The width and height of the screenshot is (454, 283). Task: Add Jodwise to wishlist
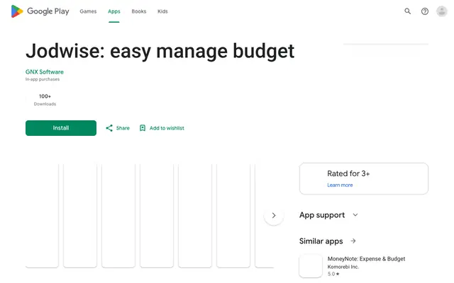click(167, 128)
